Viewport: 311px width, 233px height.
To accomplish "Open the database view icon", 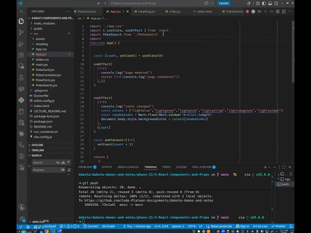I will point(21,111).
